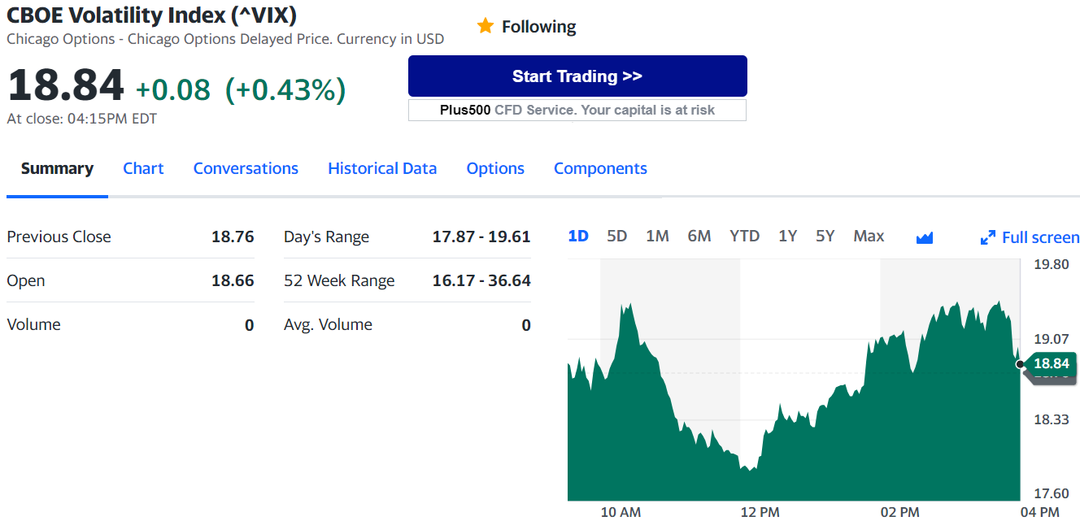The height and width of the screenshot is (521, 1080).
Task: Click the Full screen expand arrows icon
Action: click(988, 237)
